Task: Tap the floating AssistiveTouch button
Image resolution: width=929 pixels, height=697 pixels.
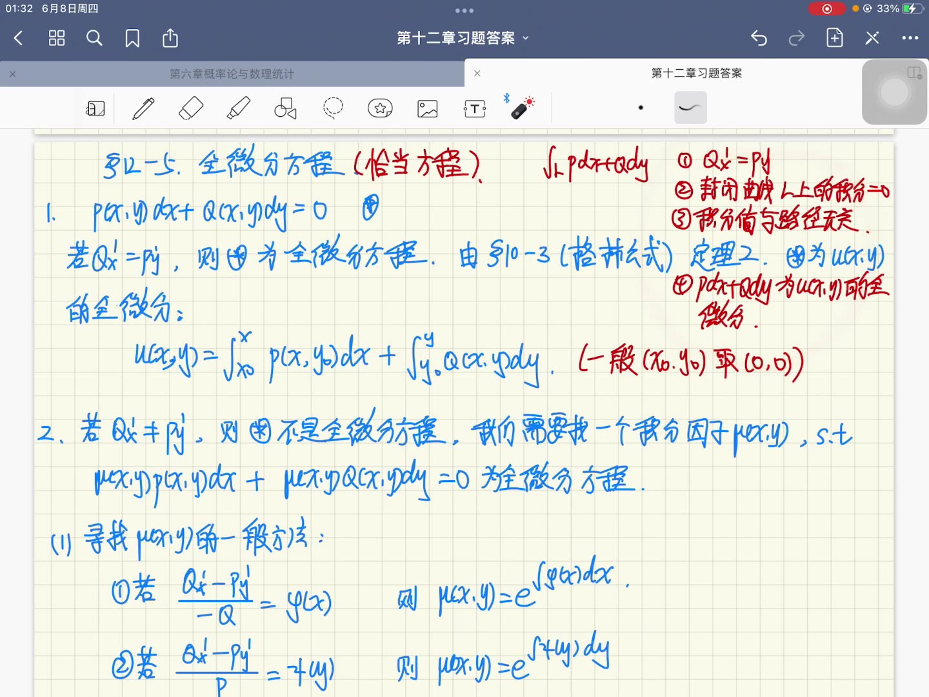Action: pyautogui.click(x=894, y=92)
